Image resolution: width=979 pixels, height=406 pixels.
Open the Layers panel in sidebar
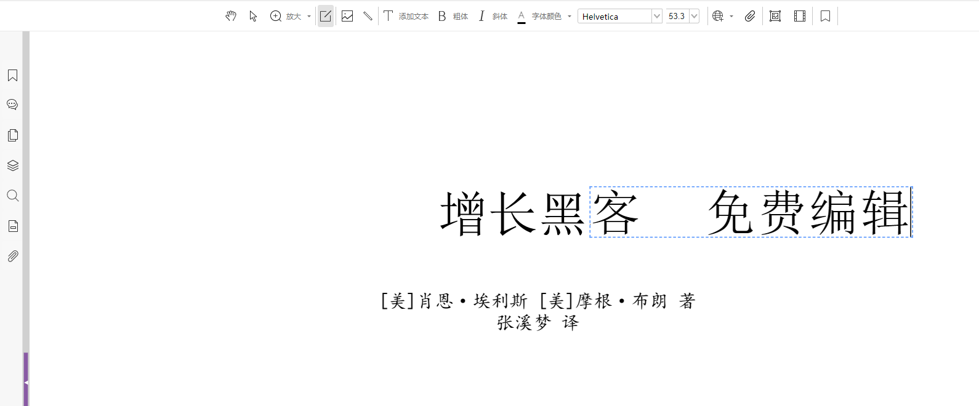(x=12, y=165)
